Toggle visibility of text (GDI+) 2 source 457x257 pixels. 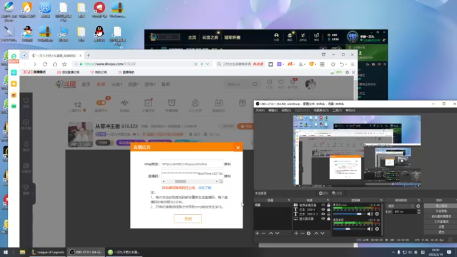pos(323,214)
